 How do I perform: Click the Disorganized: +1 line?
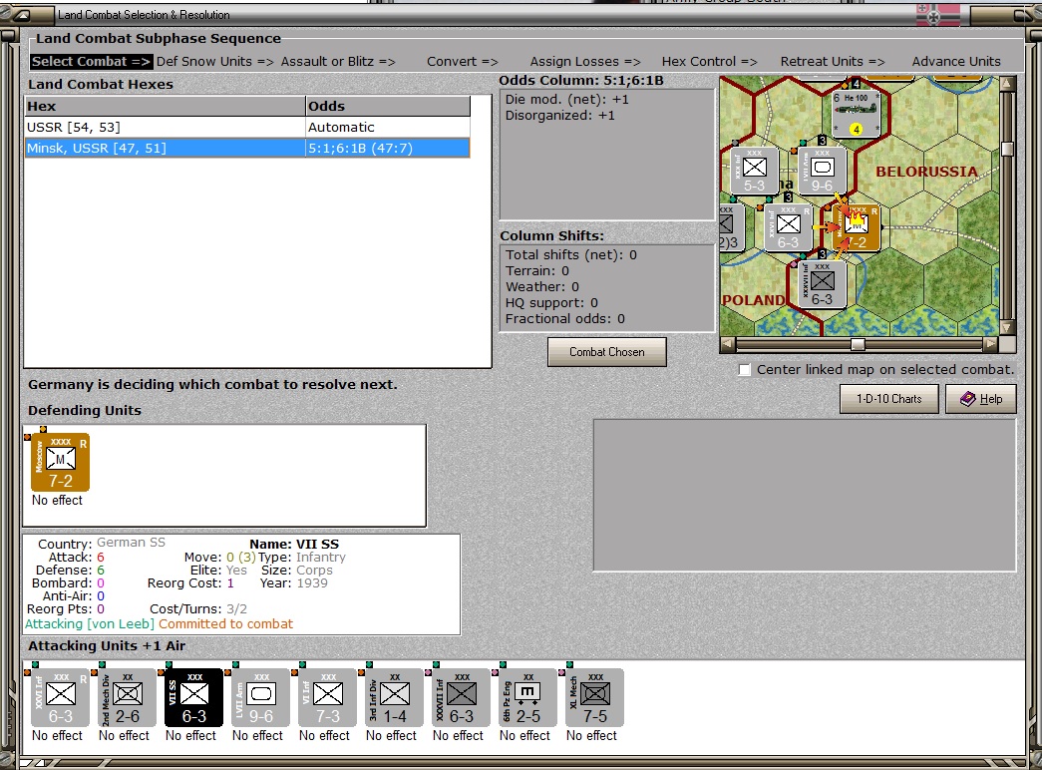[x=559, y=115]
